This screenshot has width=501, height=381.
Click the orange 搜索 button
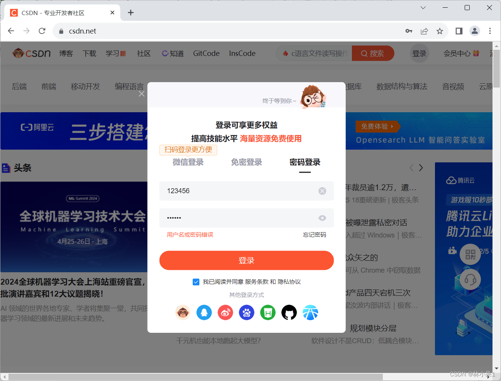(x=373, y=53)
